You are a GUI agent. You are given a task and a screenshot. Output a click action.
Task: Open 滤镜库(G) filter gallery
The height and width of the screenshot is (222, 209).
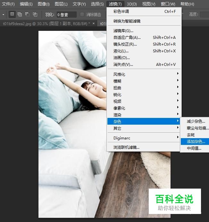(144, 31)
